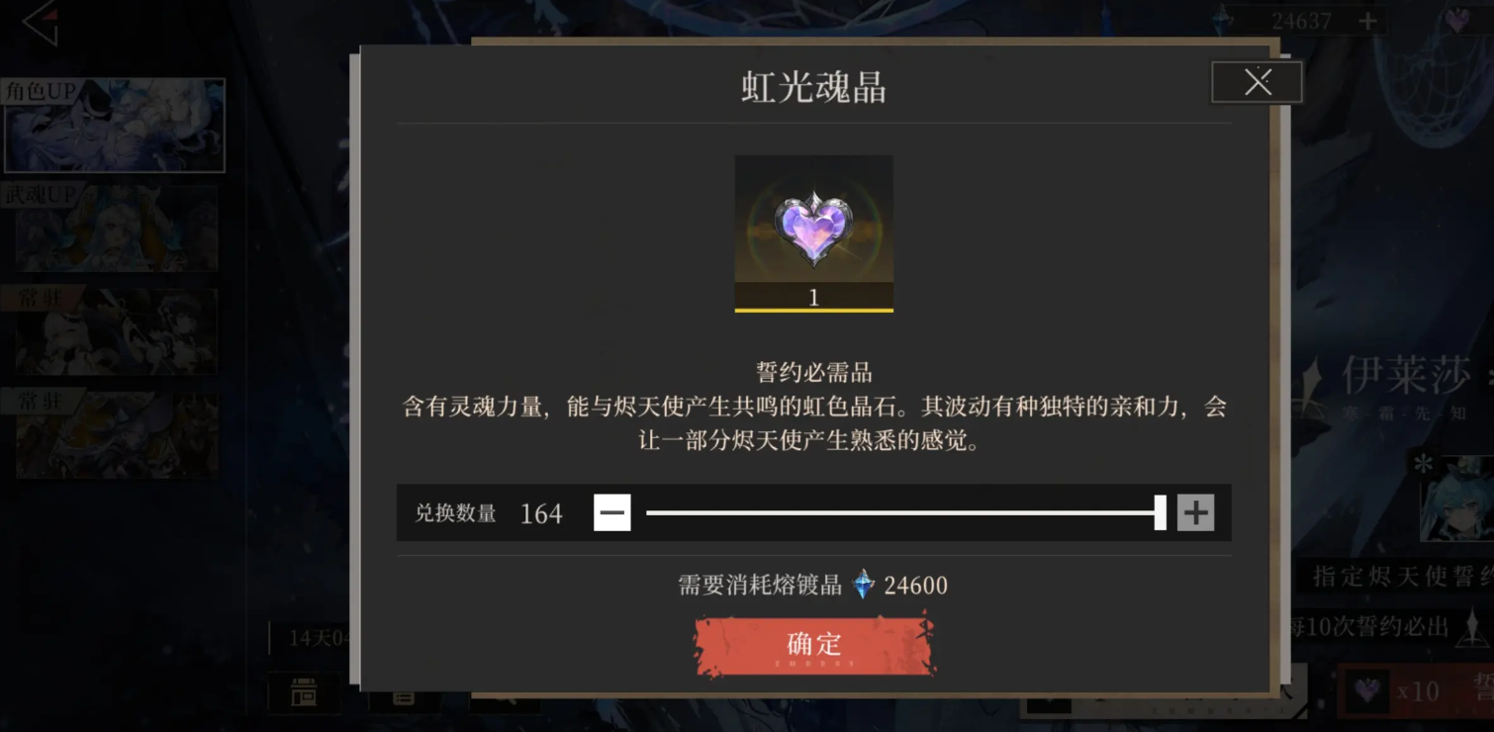Go back using the top-left arrow
Image resolution: width=1494 pixels, height=732 pixels.
(42, 24)
